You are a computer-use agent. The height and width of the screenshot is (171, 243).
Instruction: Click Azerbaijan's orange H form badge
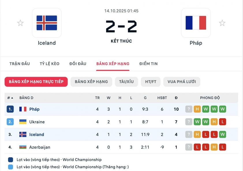(x=214, y=147)
